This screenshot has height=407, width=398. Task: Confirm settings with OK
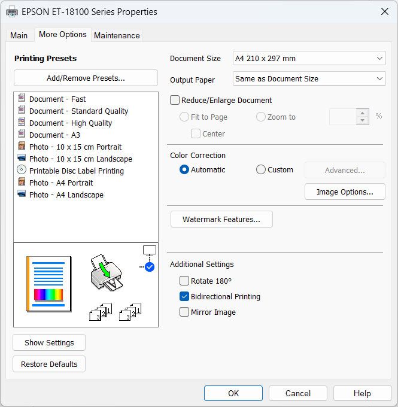[233, 393]
